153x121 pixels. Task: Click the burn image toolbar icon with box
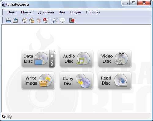click(x=32, y=20)
